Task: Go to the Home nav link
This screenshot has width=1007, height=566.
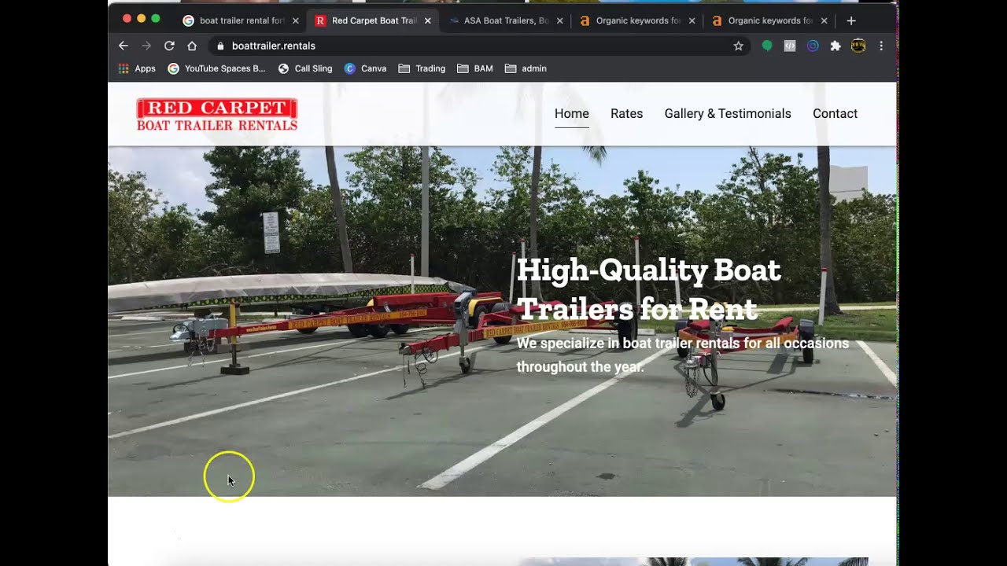Action: pos(572,114)
